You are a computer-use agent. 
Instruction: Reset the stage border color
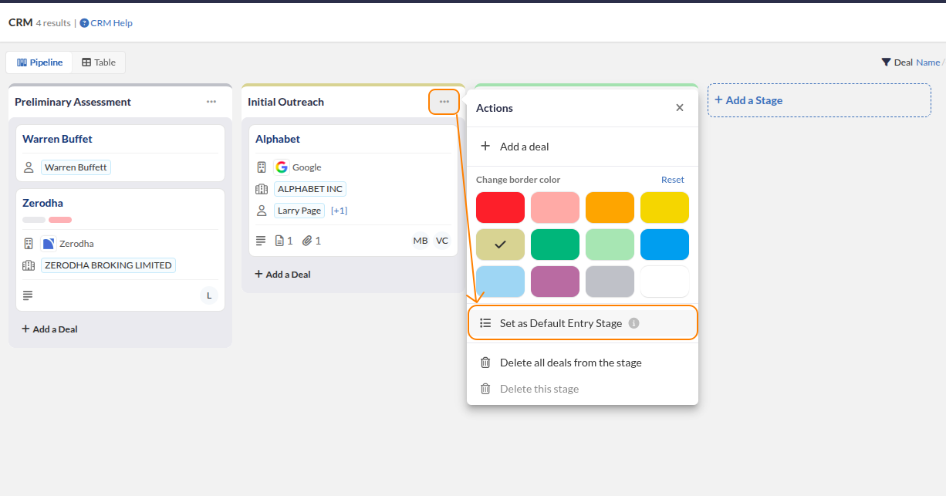[672, 180]
